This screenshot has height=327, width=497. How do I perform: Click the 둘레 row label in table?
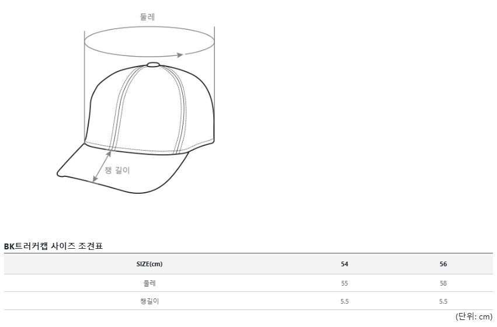coord(150,283)
